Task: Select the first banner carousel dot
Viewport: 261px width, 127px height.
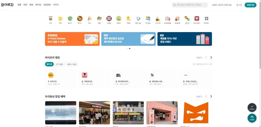Action: [128, 49]
